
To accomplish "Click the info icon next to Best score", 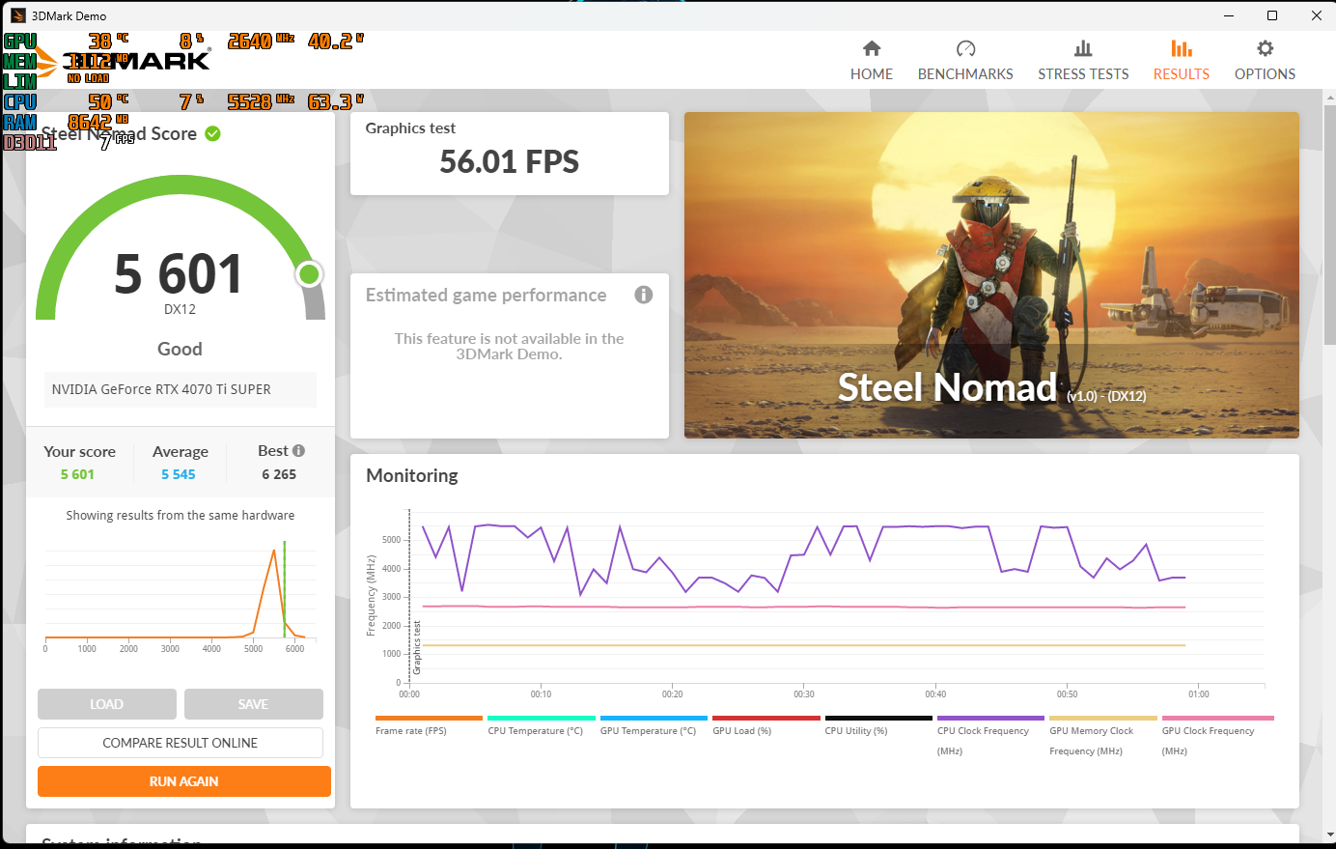I will point(298,450).
